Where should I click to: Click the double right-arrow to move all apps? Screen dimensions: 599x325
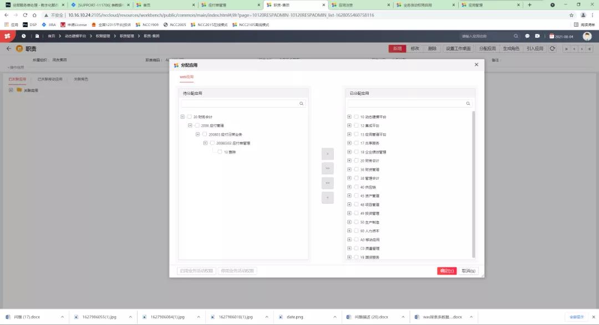(x=328, y=167)
